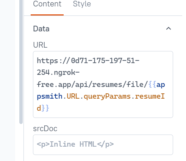Edit the URL input field
The width and height of the screenshot is (186, 161).
click(103, 84)
